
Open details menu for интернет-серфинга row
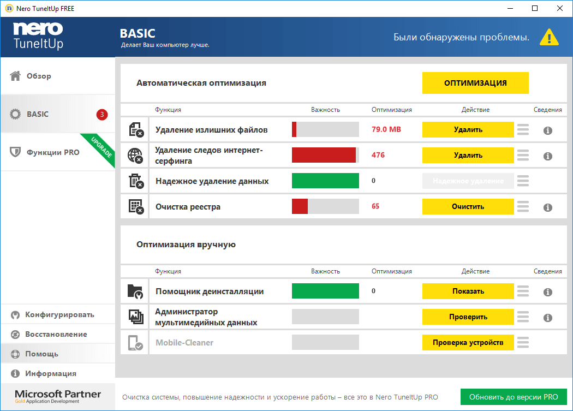[523, 155]
